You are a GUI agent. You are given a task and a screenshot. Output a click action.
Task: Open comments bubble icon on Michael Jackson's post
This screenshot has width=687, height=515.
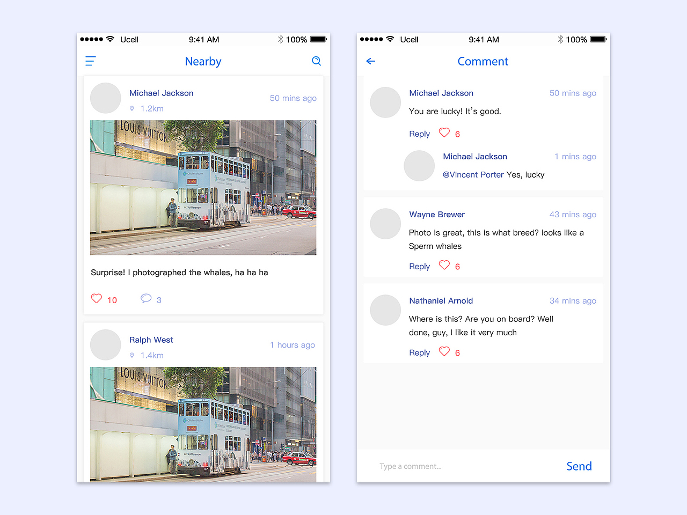click(x=146, y=298)
